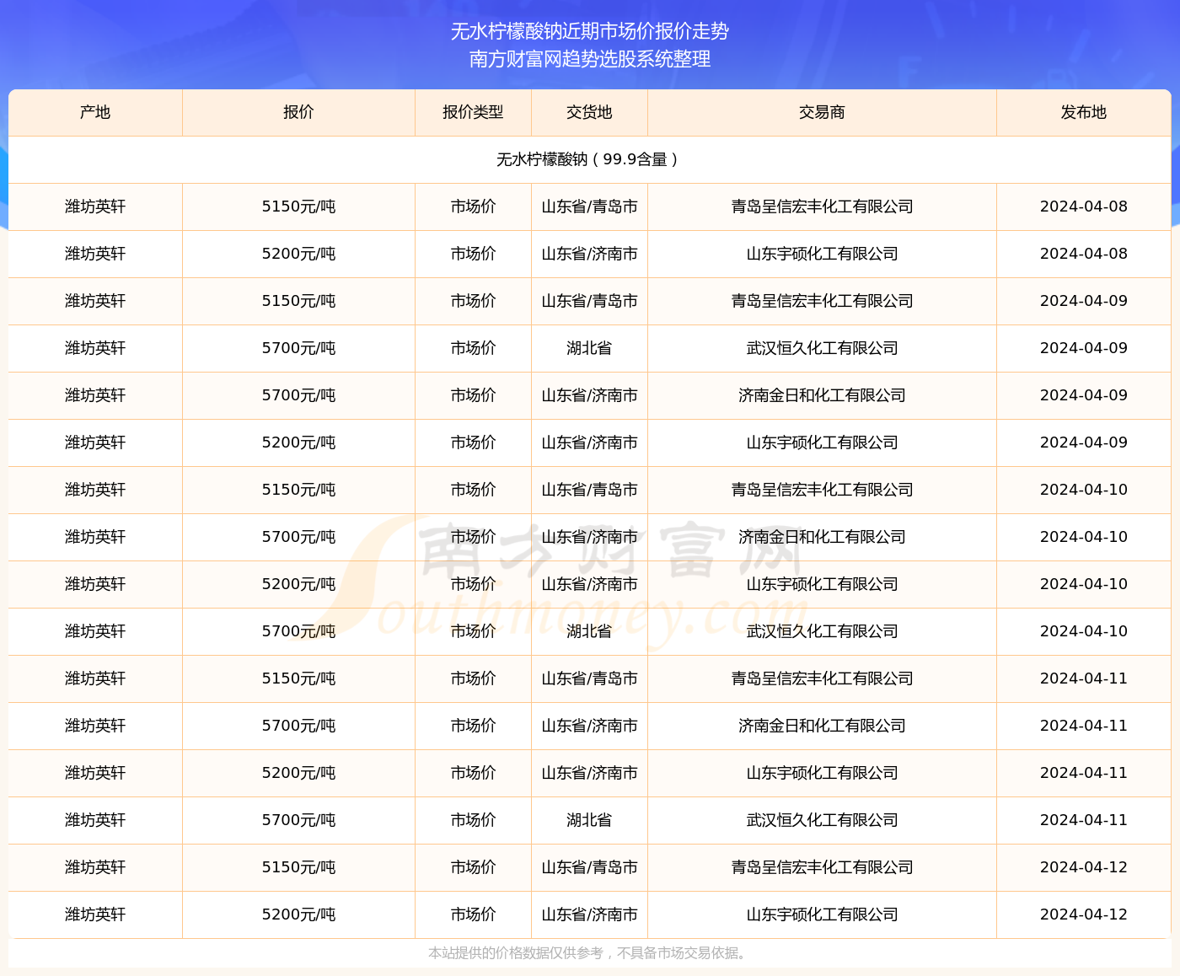Click the 报价类型 column header

[x=473, y=112]
